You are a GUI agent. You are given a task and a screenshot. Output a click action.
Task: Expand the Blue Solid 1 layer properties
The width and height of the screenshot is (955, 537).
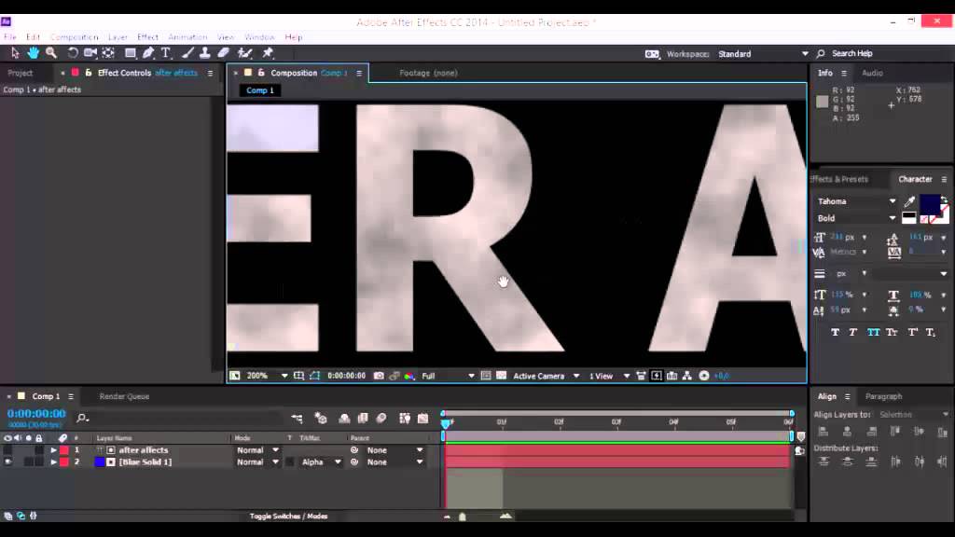pos(53,462)
